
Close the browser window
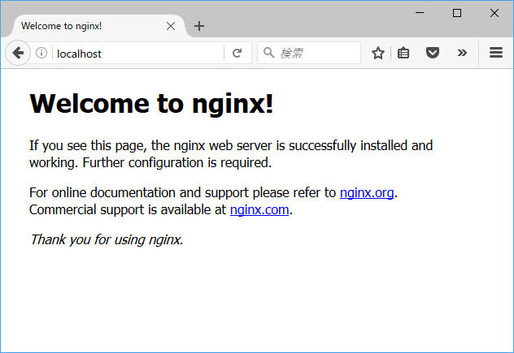pyautogui.click(x=494, y=13)
